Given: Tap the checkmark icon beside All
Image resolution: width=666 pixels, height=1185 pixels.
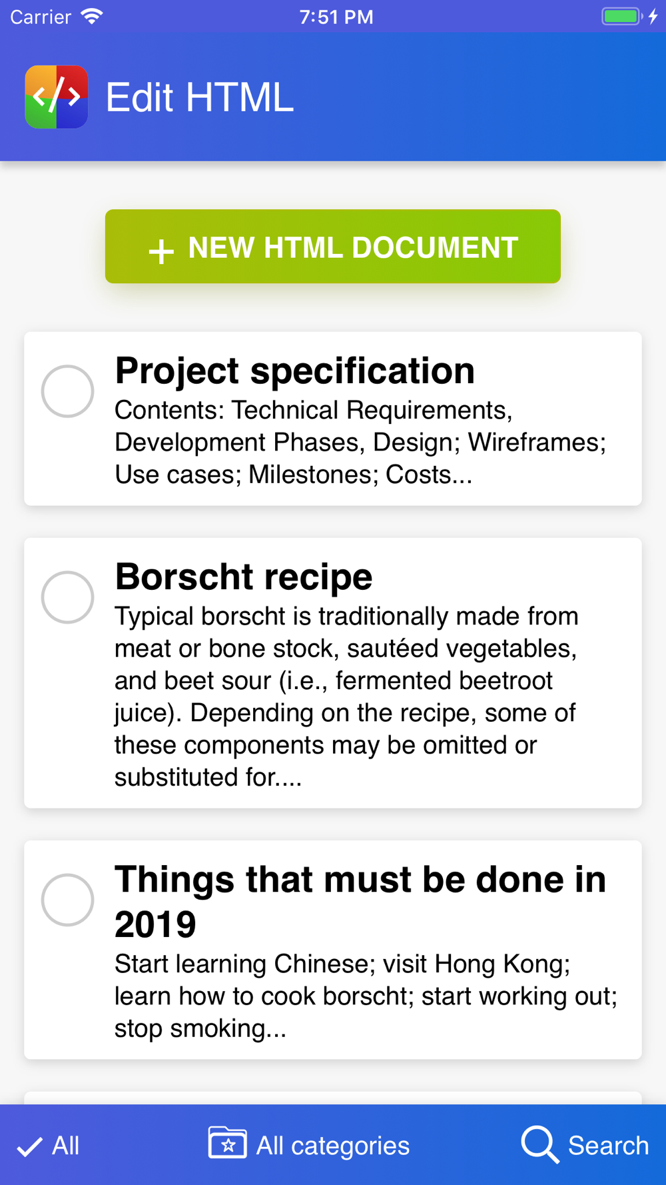Looking at the screenshot, I should 29,1146.
